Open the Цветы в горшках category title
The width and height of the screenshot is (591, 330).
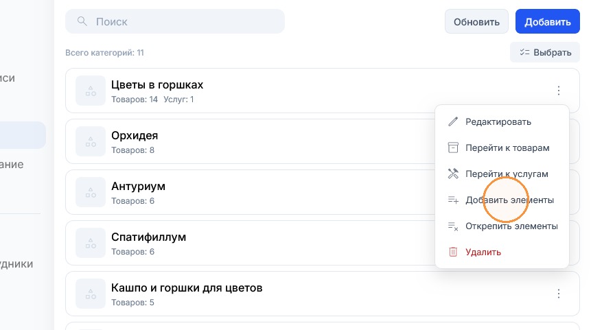(157, 85)
